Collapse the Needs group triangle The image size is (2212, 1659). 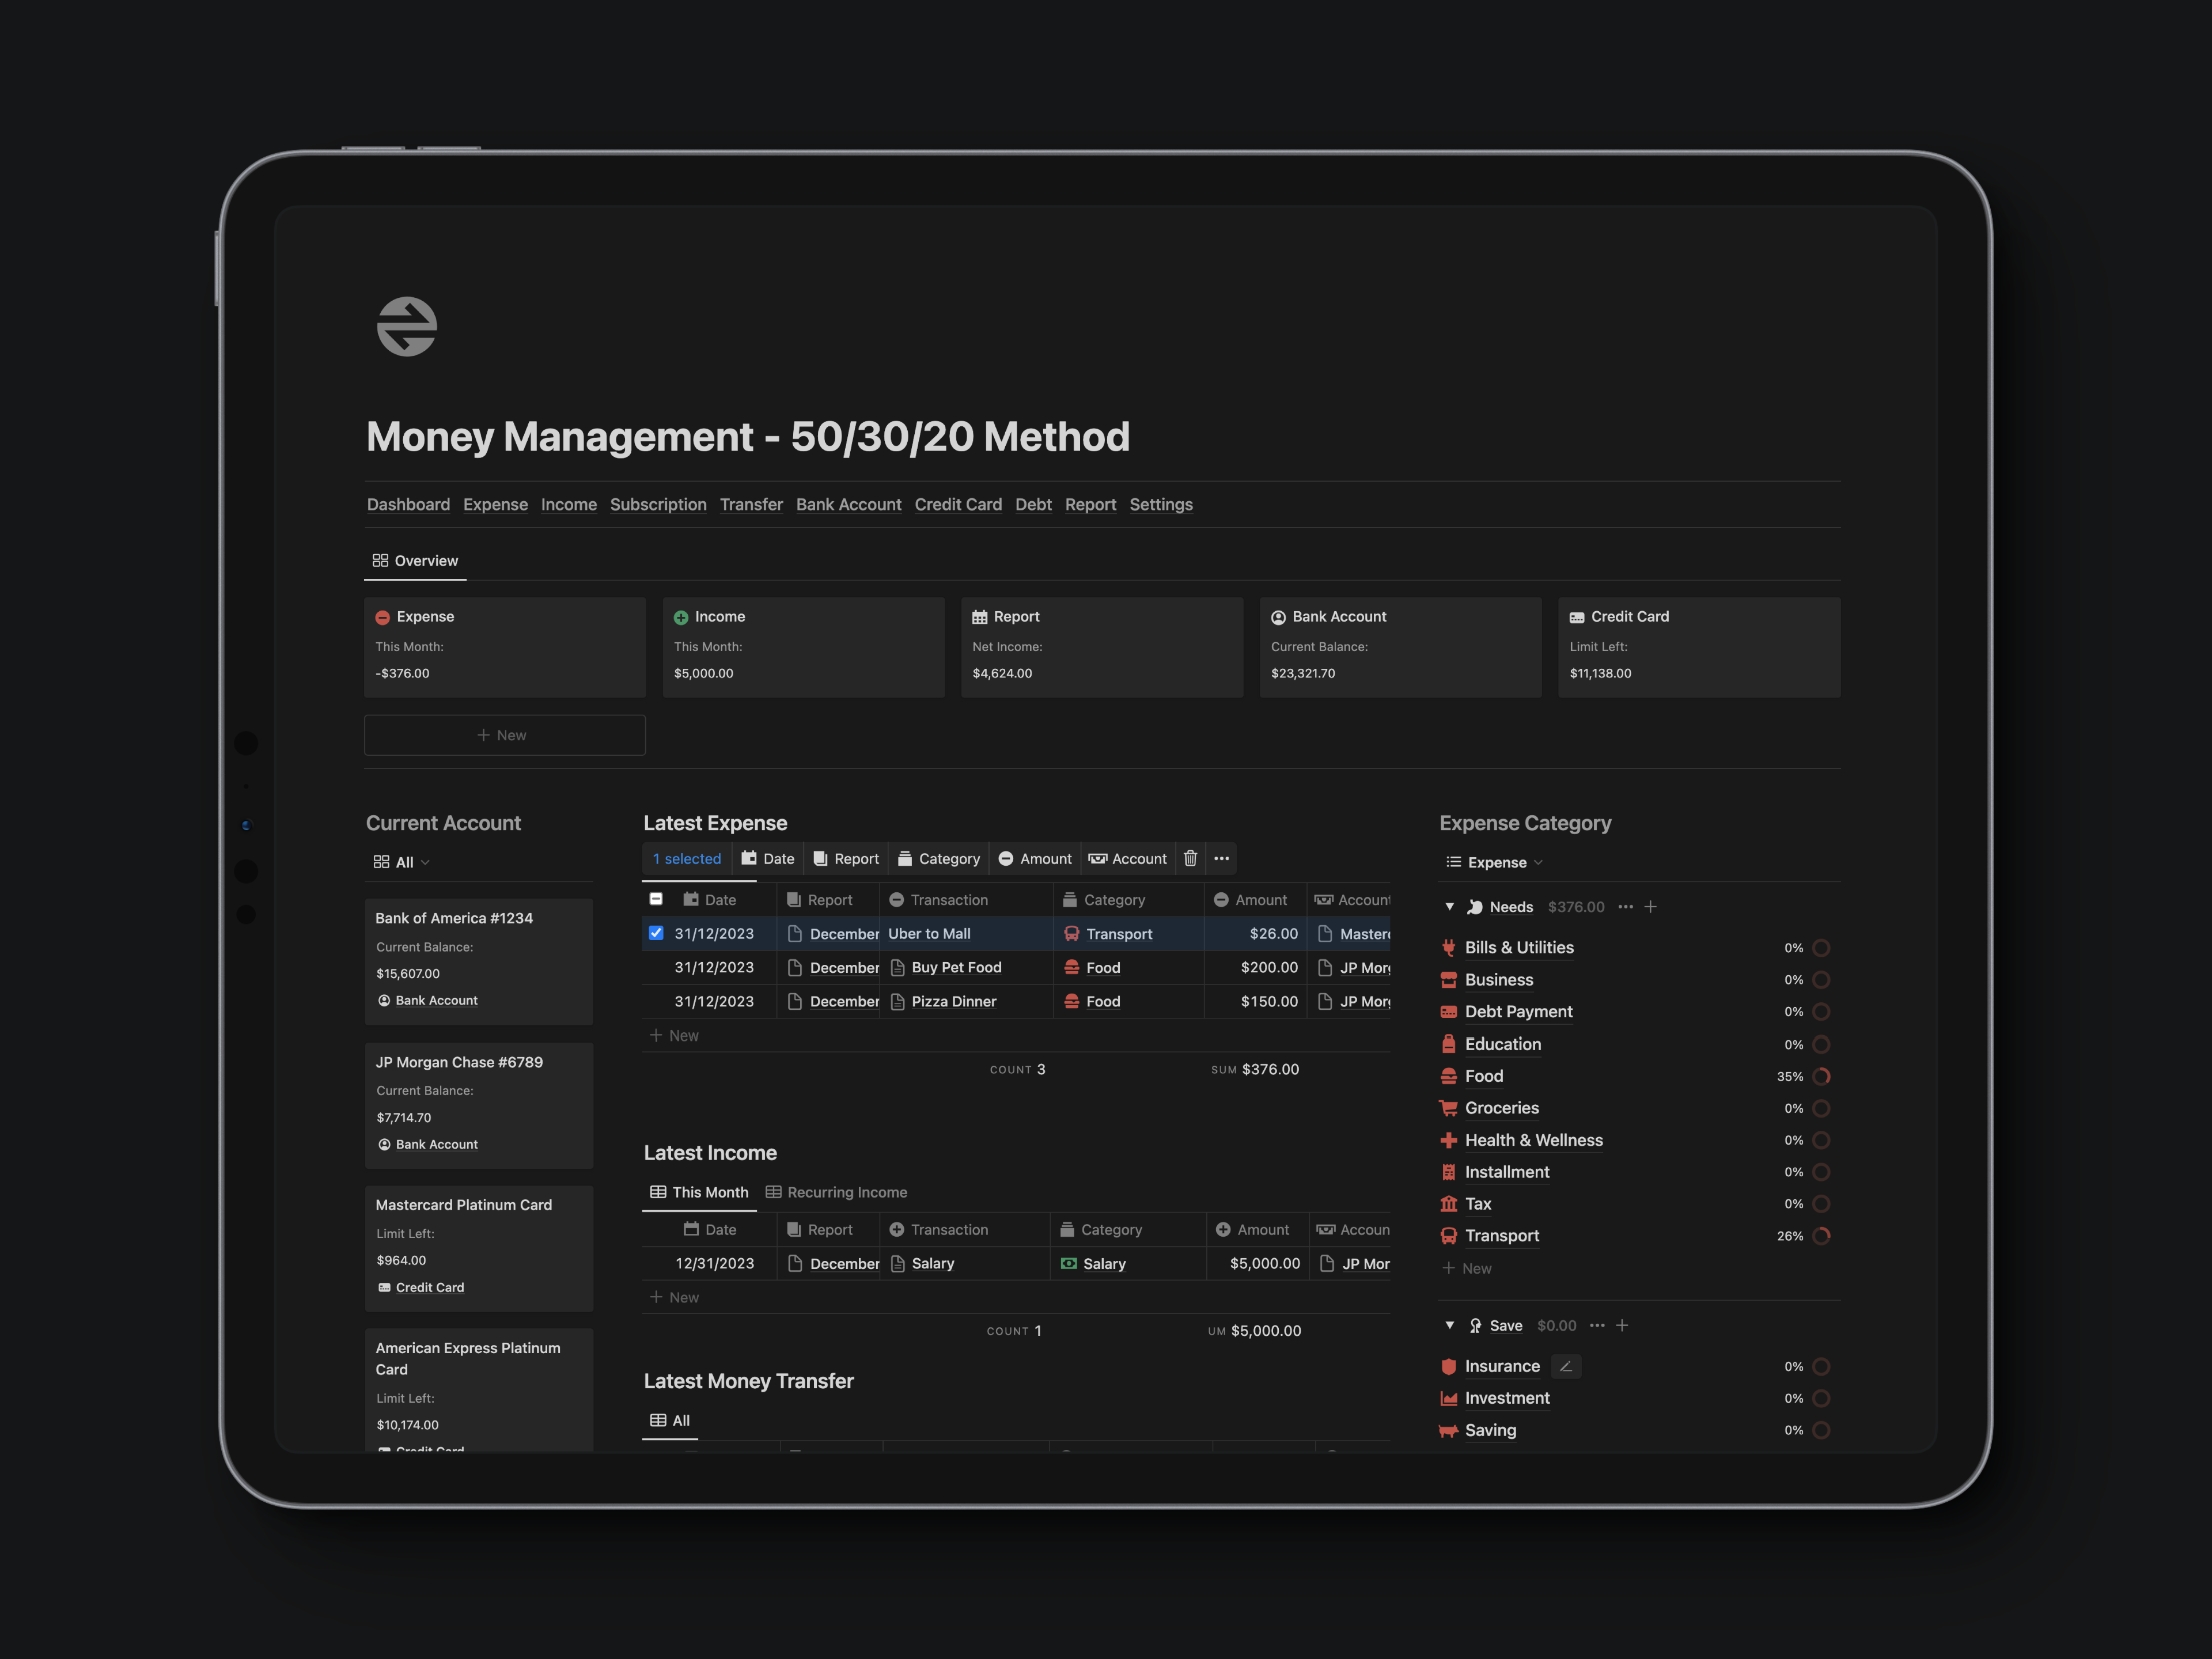pyautogui.click(x=1449, y=907)
